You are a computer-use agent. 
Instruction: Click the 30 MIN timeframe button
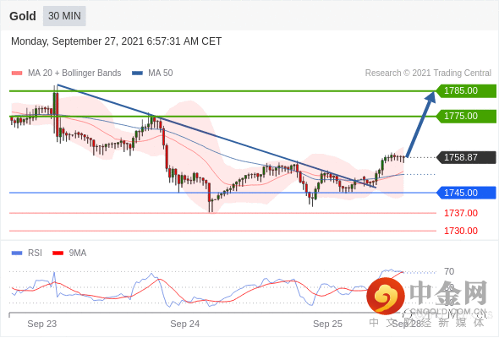64,15
